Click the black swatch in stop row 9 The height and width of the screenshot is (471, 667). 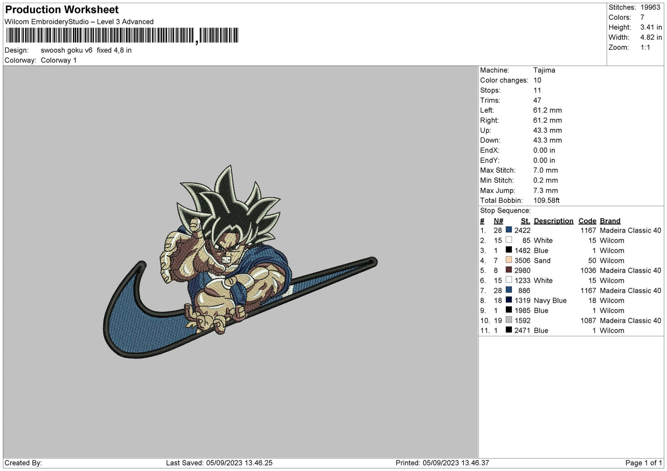[x=509, y=310]
